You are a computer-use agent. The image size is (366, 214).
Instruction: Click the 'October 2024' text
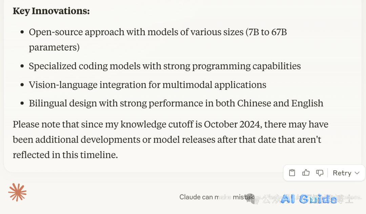(x=232, y=124)
